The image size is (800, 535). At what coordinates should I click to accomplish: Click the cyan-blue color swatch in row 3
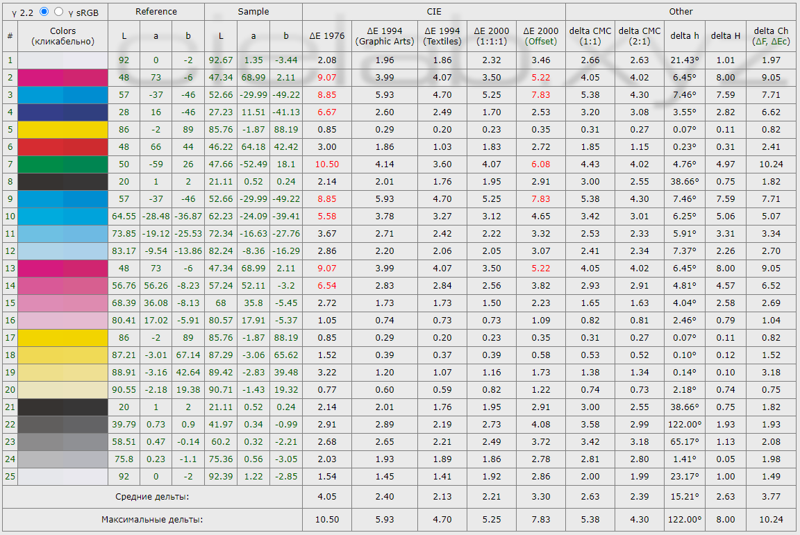[x=62, y=95]
